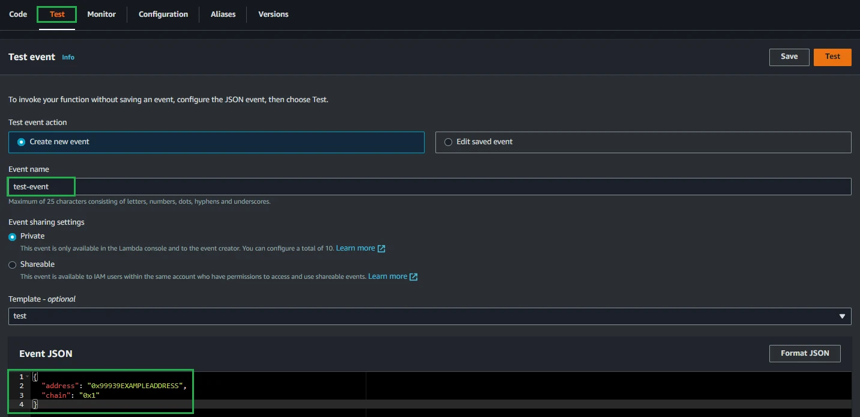Select the Create new event option
Screen dimensions: 860x417
[x=22, y=142]
